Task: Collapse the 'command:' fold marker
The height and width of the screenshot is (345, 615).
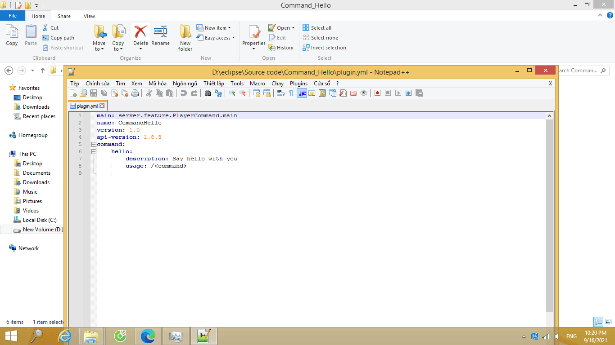Action: [x=94, y=144]
